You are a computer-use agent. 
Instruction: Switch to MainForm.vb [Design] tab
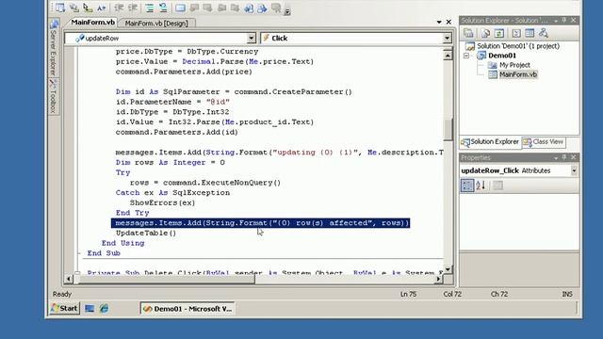tap(156, 23)
